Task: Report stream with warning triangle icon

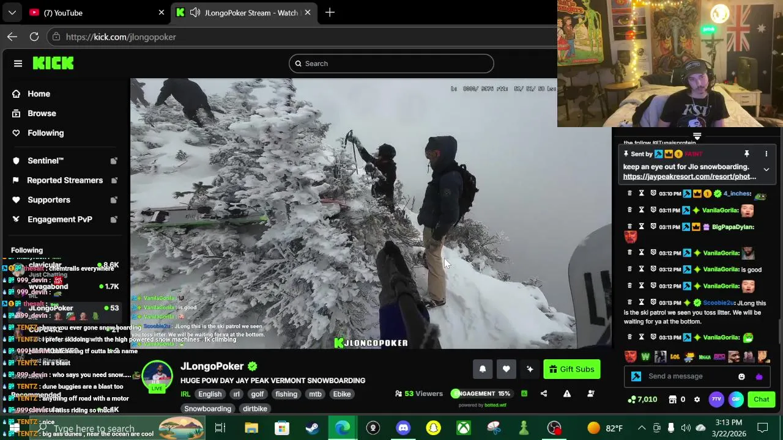Action: click(567, 394)
